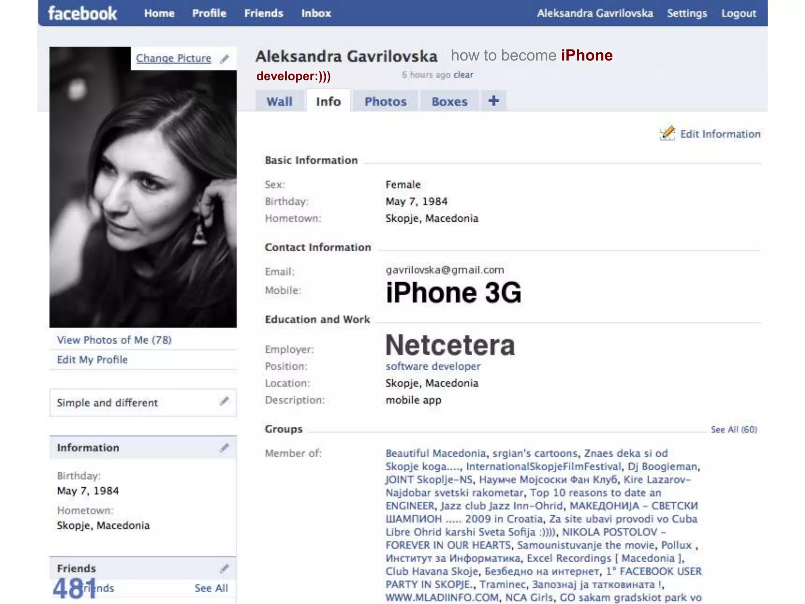
Task: Click the profile picture
Action: [143, 187]
